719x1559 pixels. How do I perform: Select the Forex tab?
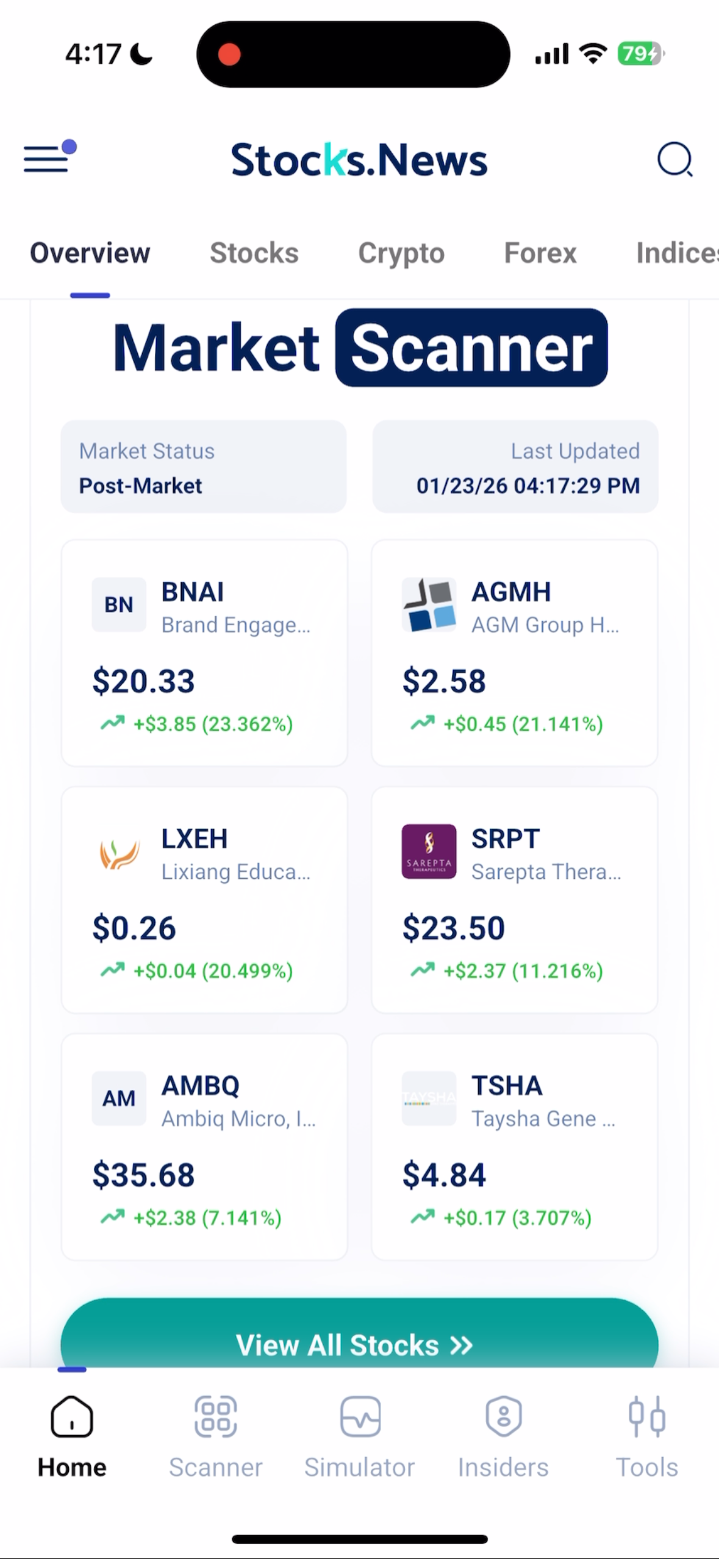pyautogui.click(x=540, y=253)
